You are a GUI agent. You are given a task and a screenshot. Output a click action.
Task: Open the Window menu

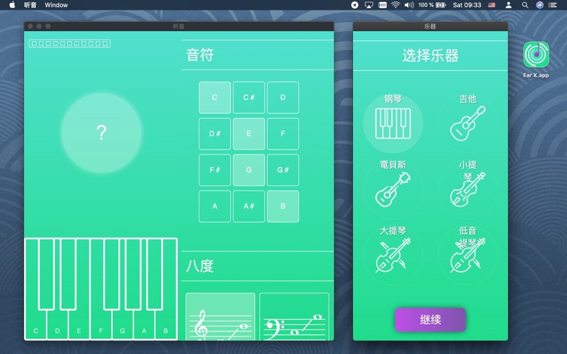(56, 5)
